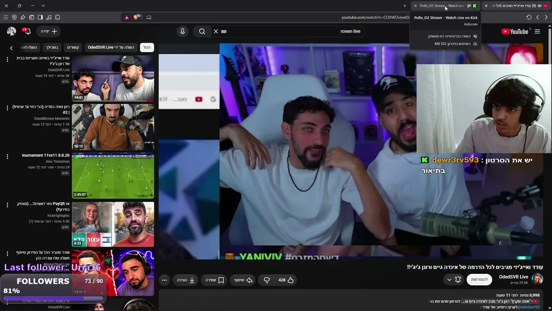The height and width of the screenshot is (311, 552).
Task: Show more filter chips with the chevron arrow
Action: pos(11,48)
